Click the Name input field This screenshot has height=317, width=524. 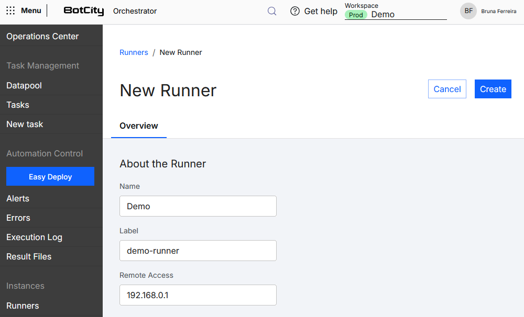(198, 206)
